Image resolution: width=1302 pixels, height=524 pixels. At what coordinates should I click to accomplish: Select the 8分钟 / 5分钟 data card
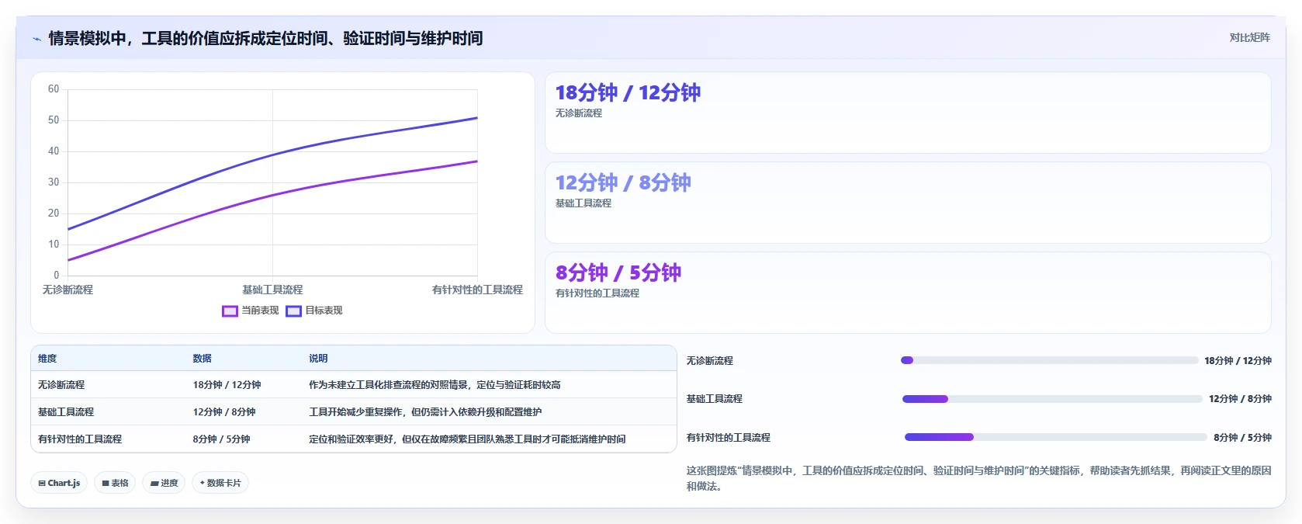(x=908, y=293)
